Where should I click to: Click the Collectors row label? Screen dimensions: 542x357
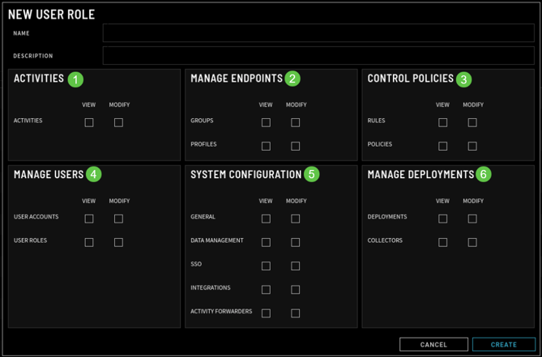pyautogui.click(x=385, y=240)
